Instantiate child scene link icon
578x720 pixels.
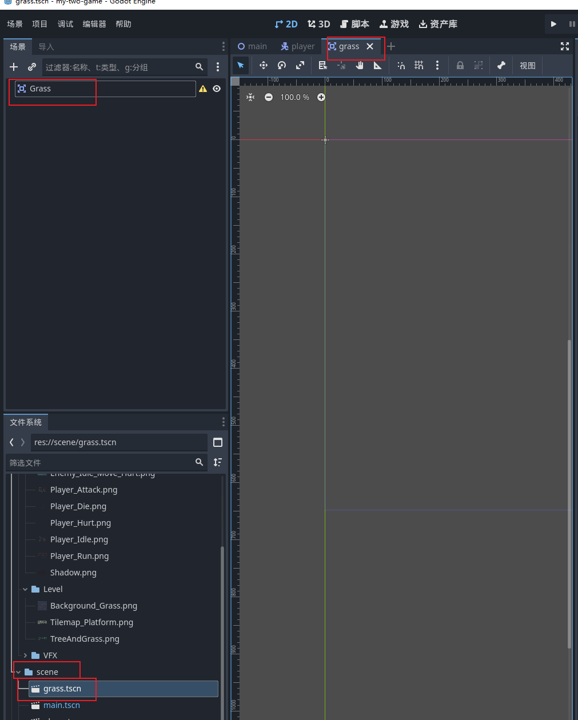[32, 67]
